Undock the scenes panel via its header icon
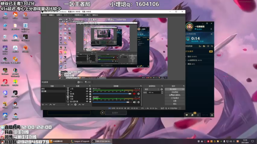257x144 pixels. click(x=64, y=86)
